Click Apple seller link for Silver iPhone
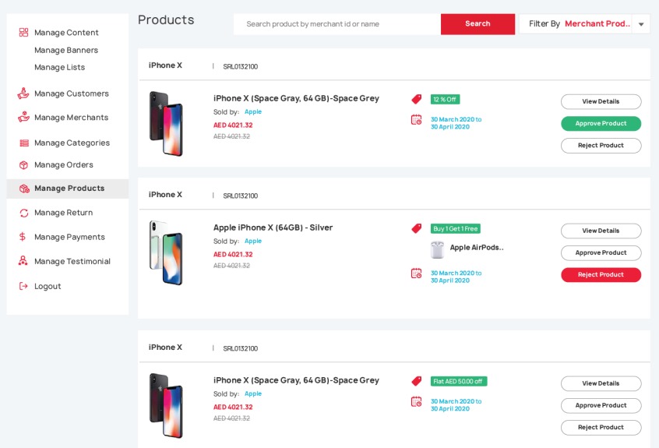Viewport: 659px width, 448px height. point(253,242)
